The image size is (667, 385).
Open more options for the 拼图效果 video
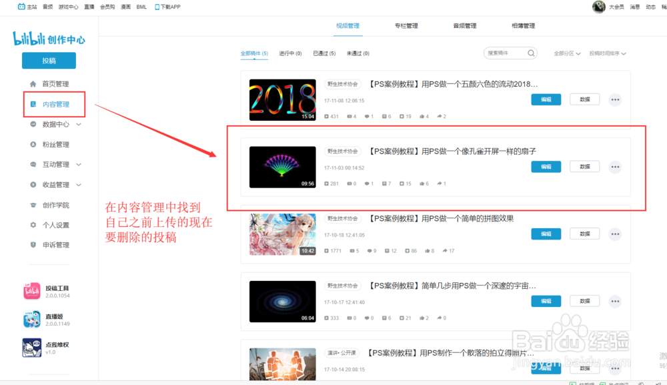point(615,234)
